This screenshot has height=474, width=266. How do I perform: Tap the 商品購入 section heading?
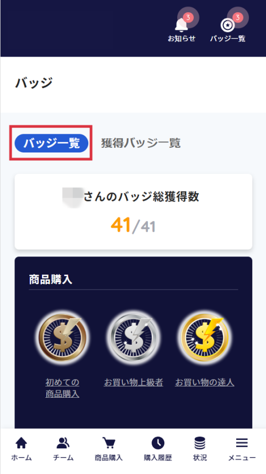[x=51, y=279]
